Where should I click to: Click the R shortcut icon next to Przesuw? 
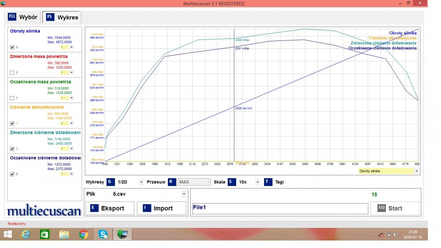(172, 182)
